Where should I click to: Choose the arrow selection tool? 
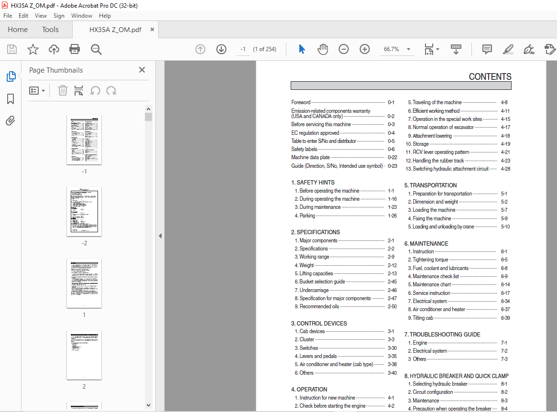click(x=302, y=49)
